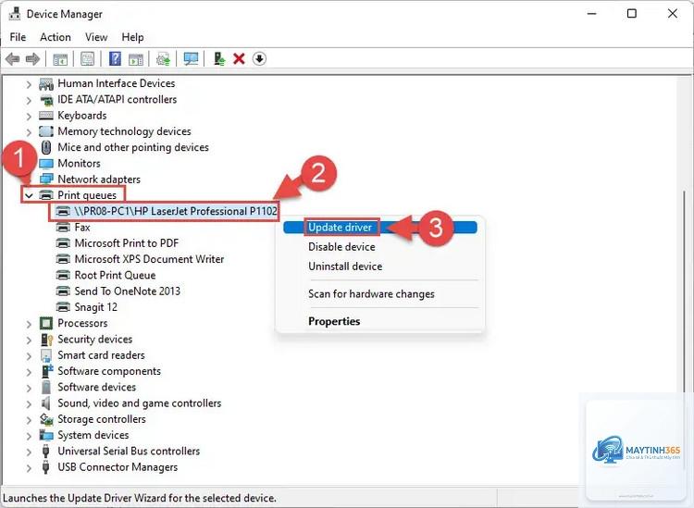Select the Fax print queue
694x508 pixels.
click(82, 228)
